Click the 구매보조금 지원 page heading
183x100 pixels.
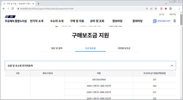click(90, 35)
